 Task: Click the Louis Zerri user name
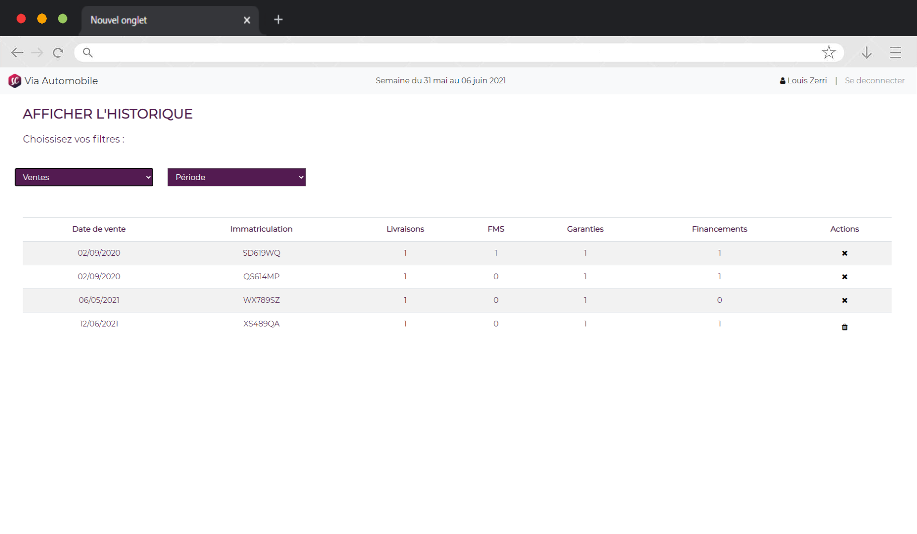[x=807, y=81]
